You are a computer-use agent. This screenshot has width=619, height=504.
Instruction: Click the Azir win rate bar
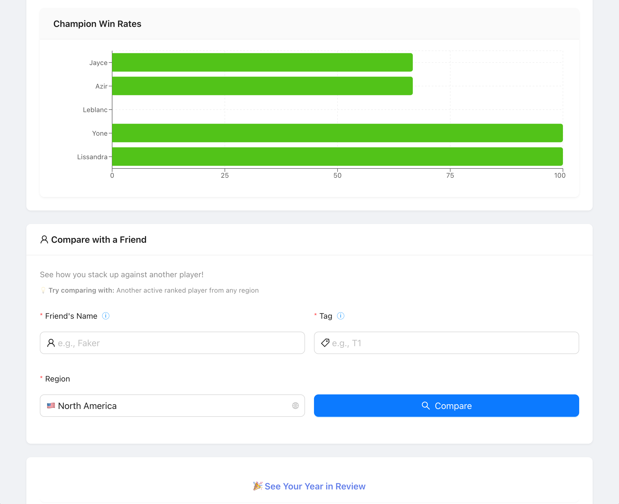point(262,86)
